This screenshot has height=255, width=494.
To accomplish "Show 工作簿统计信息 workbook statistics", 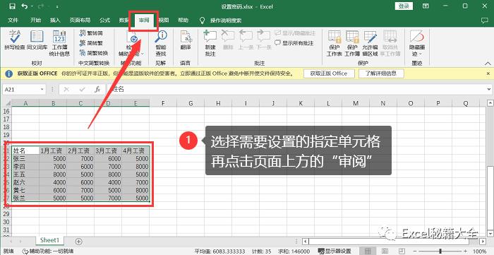I will pos(59,44).
